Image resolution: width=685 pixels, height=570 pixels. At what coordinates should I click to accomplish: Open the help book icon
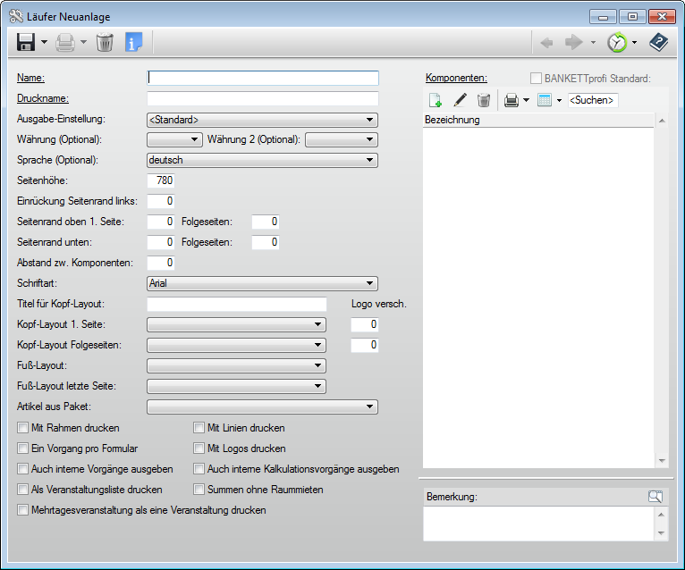[659, 42]
